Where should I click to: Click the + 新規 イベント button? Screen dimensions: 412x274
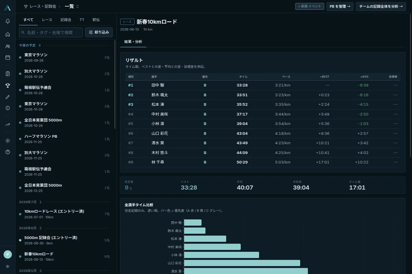point(310,6)
